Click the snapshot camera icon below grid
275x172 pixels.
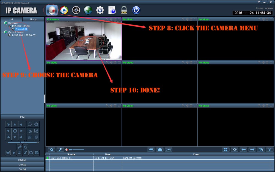click(x=159, y=150)
